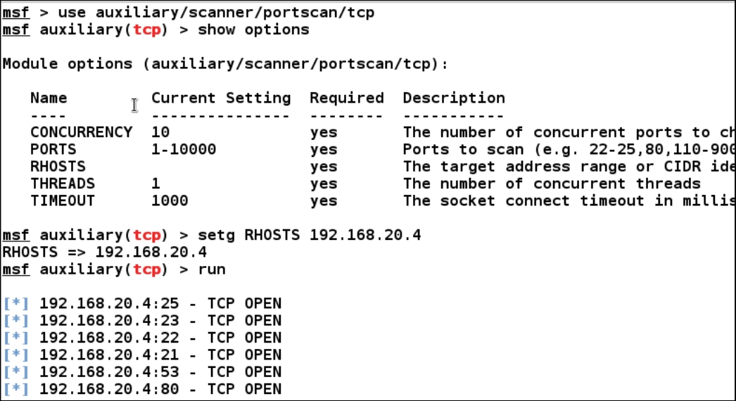The height and width of the screenshot is (401, 736).
Task: Click the 'Required' column header
Action: click(347, 98)
